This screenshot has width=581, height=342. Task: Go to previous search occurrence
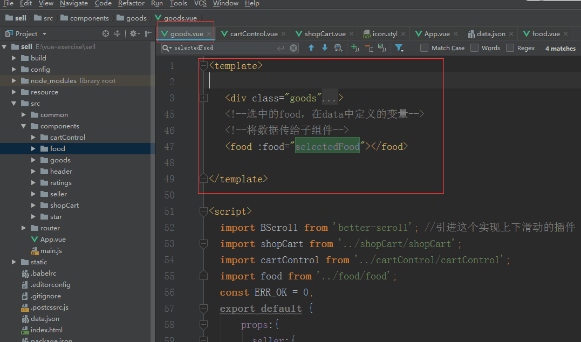coord(311,48)
